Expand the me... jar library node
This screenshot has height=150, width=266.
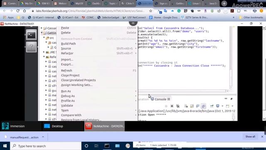coord(46,95)
